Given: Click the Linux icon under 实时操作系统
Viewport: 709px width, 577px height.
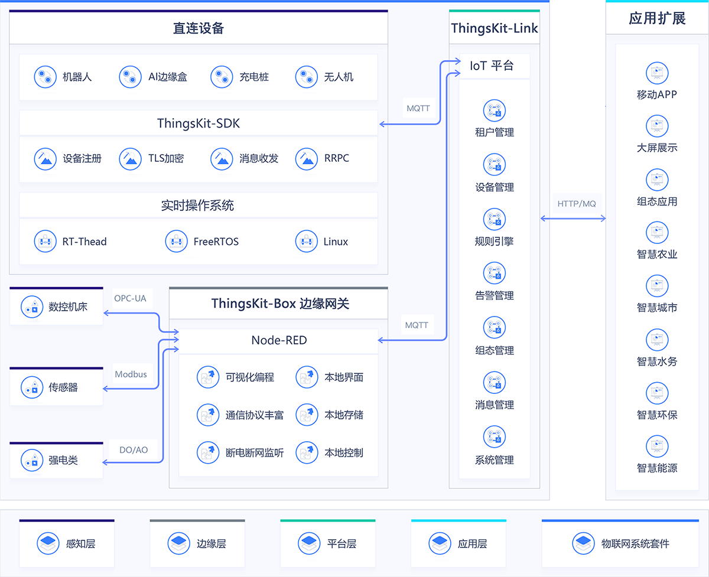Looking at the screenshot, I should click(306, 242).
